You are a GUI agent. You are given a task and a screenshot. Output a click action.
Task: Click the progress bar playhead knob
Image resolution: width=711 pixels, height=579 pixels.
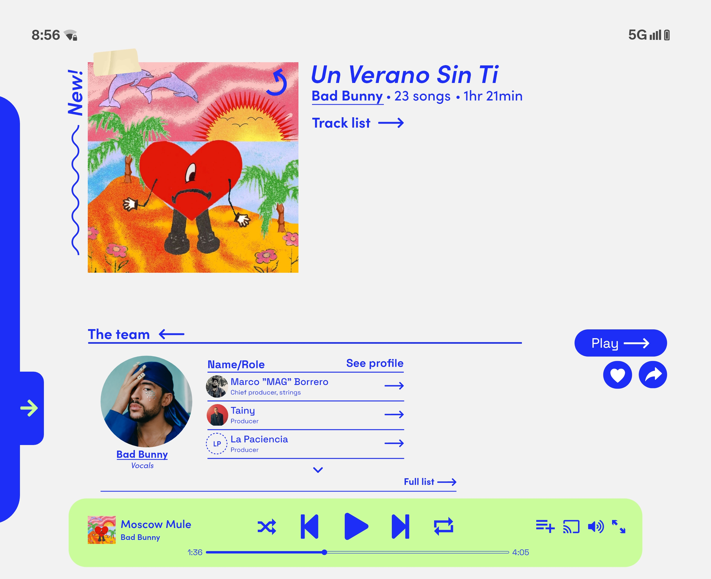pyautogui.click(x=324, y=552)
